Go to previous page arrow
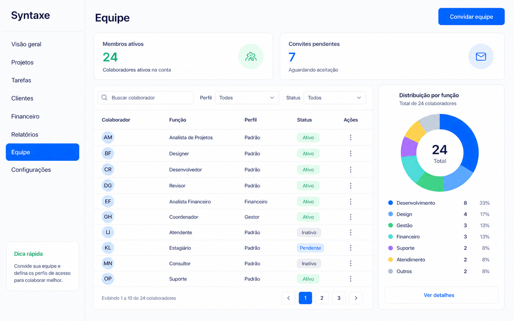 click(288, 298)
